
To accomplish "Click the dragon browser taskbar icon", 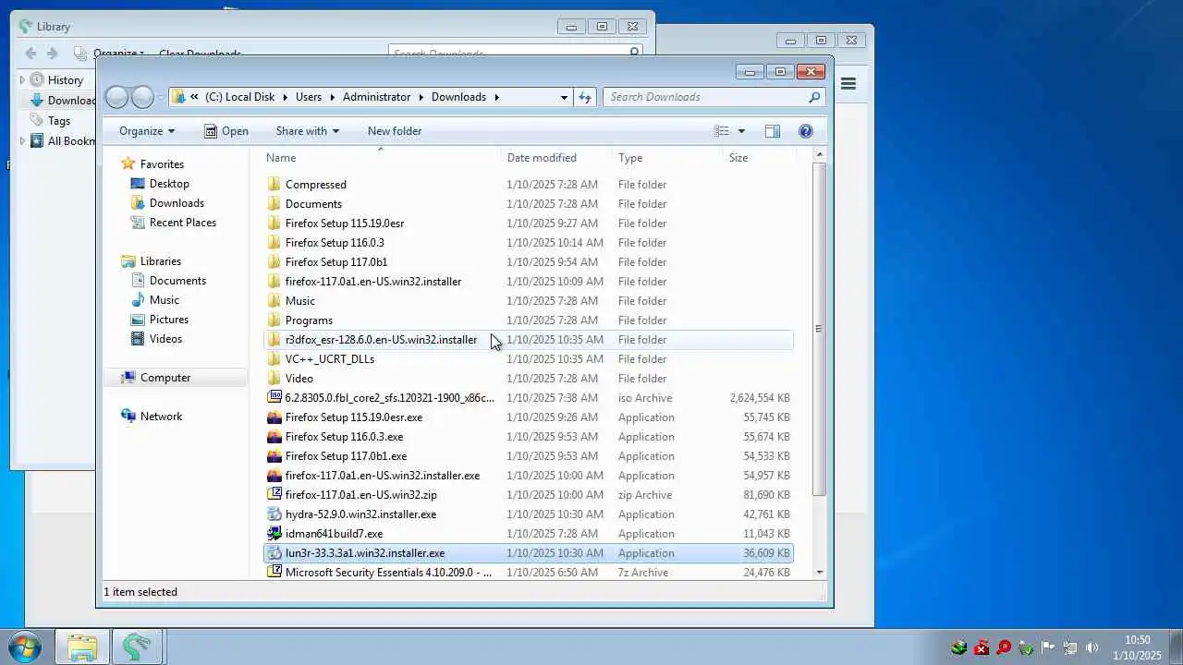I will click(137, 647).
